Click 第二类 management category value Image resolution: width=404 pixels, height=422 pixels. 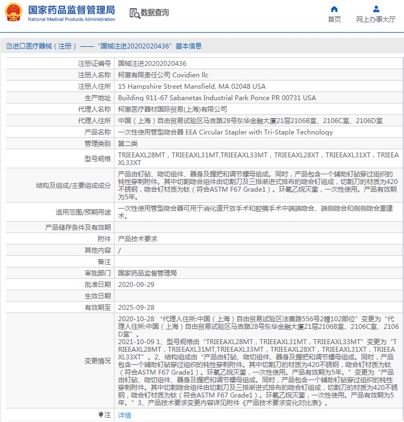click(x=128, y=143)
